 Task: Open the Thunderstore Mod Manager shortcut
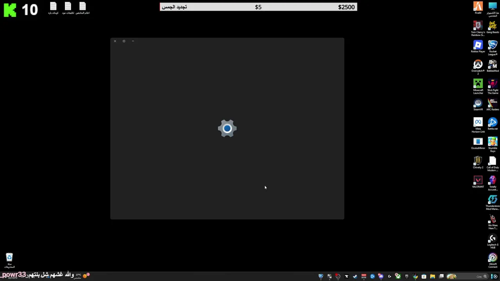[493, 203]
